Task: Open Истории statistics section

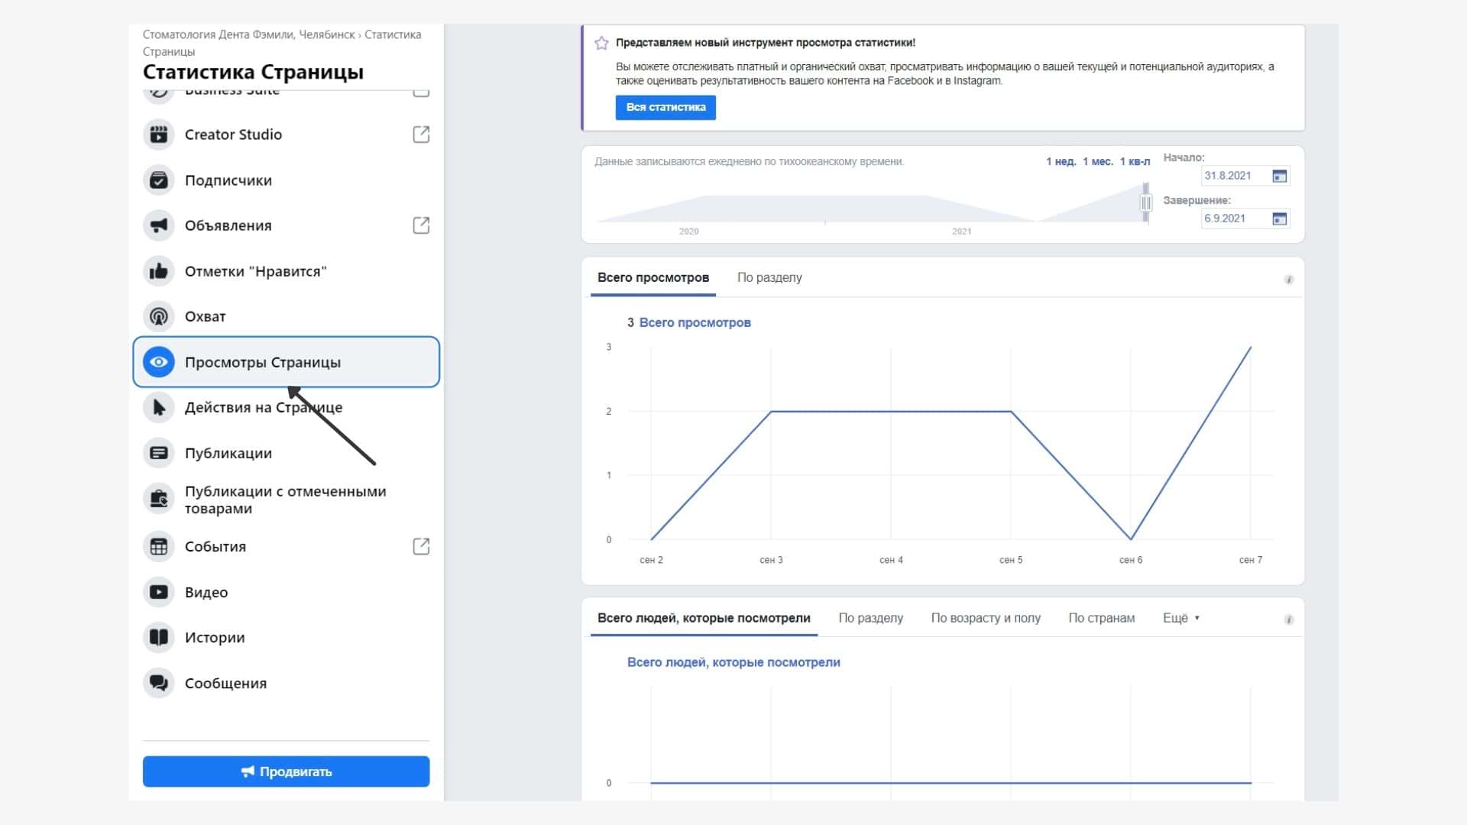Action: coord(287,637)
